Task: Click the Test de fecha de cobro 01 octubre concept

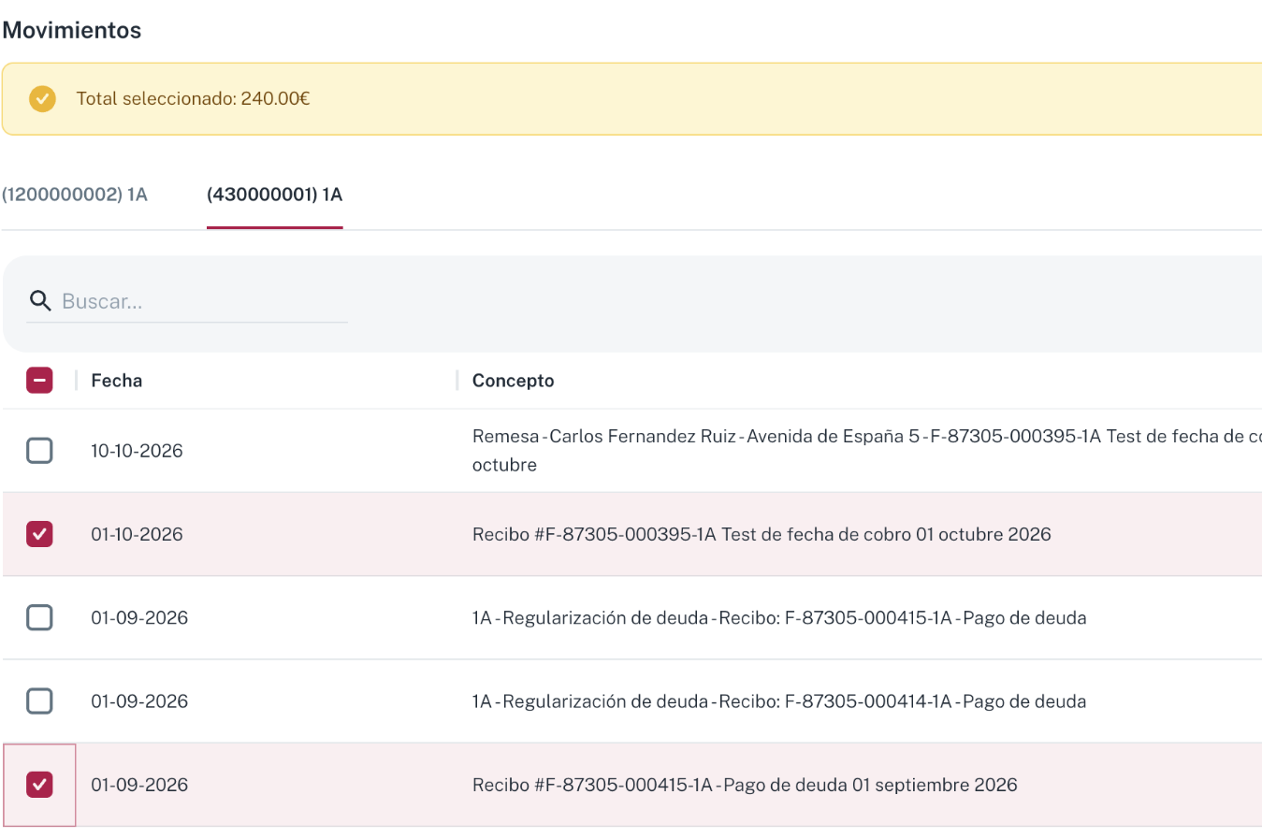Action: pyautogui.click(x=762, y=534)
